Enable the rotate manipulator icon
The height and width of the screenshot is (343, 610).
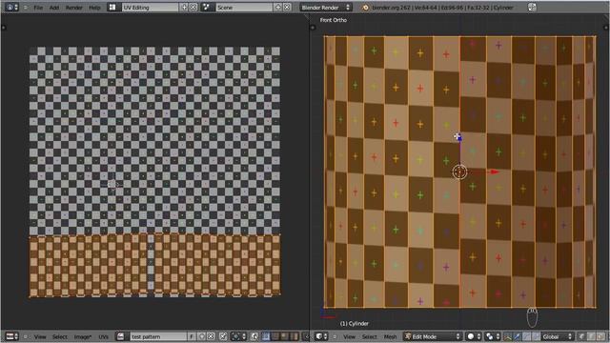click(526, 336)
